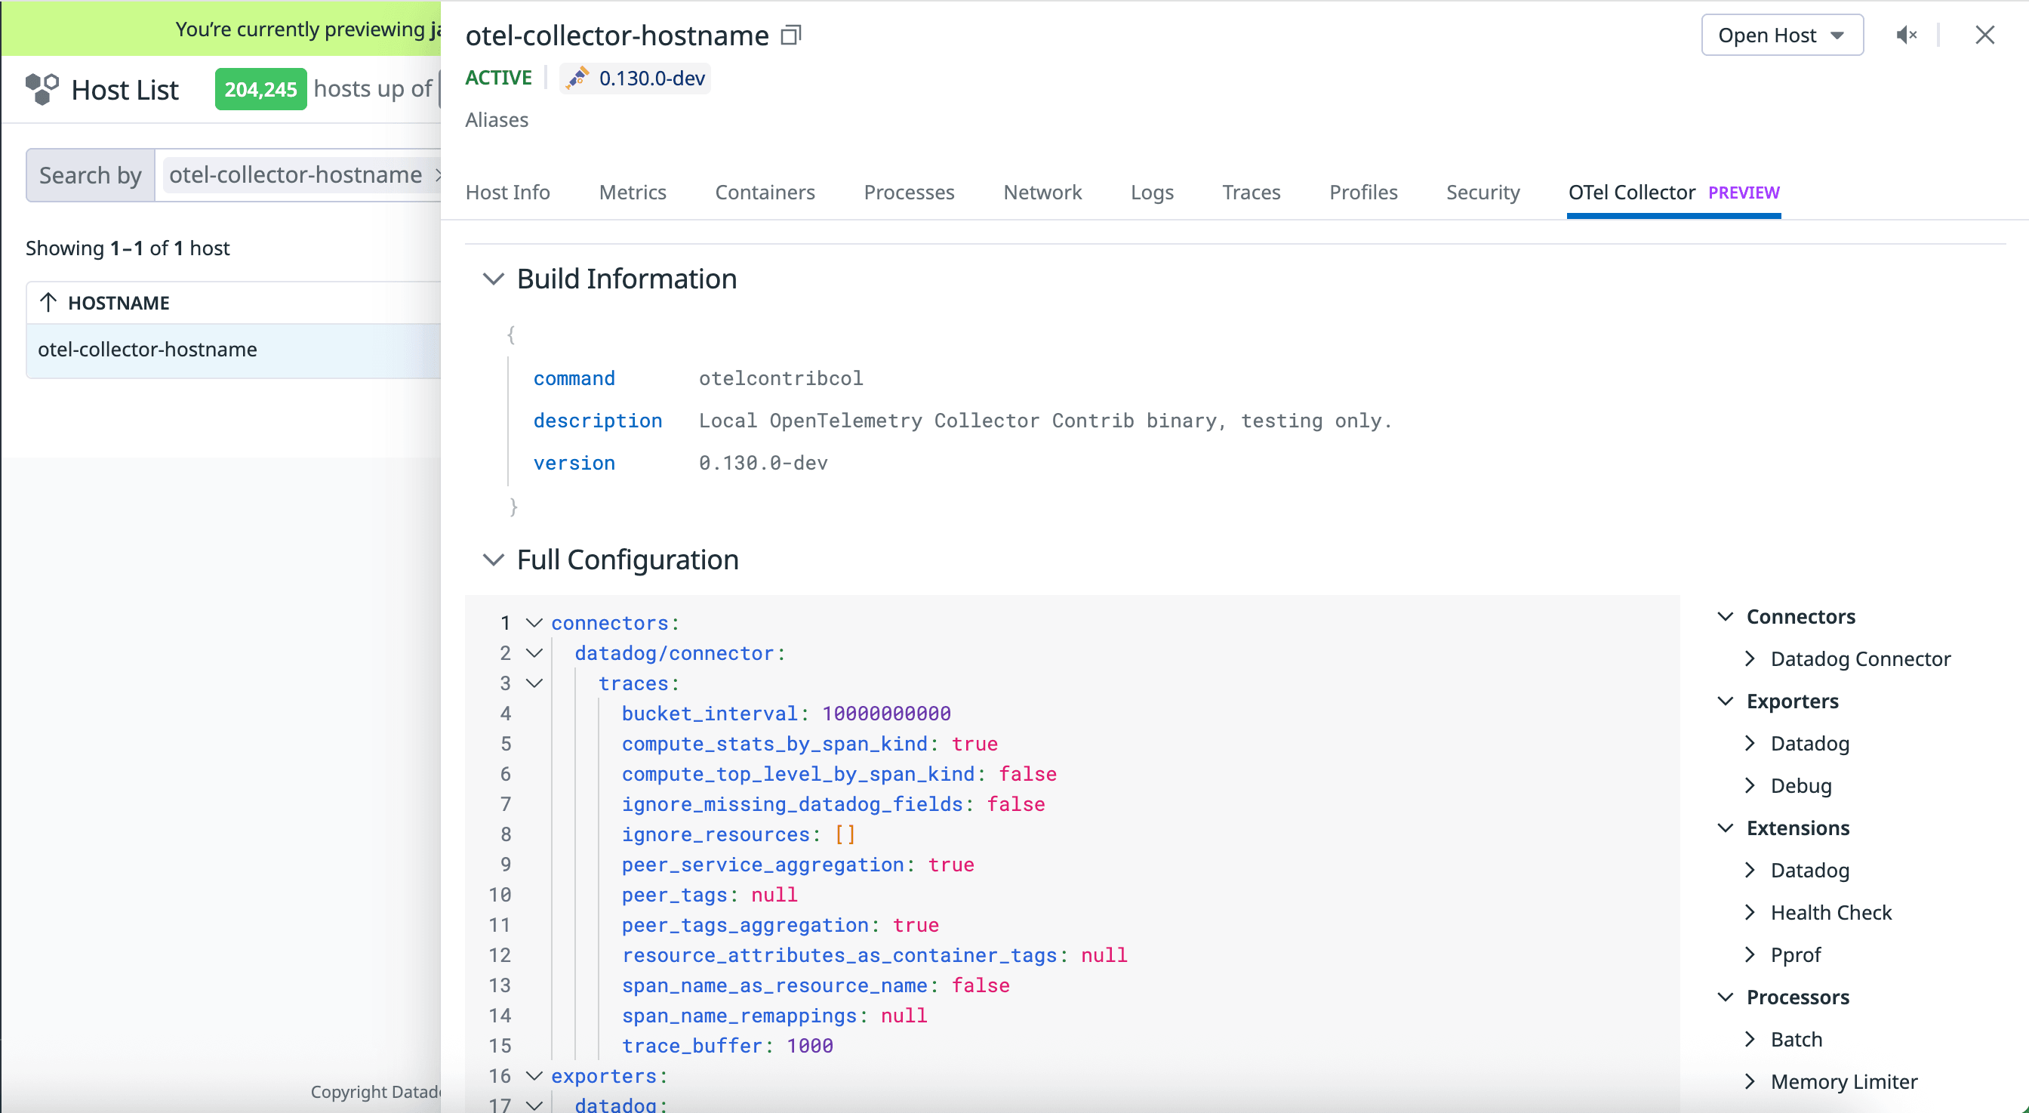Fold the connectors block on line 1
2029x1113 pixels.
click(x=534, y=623)
